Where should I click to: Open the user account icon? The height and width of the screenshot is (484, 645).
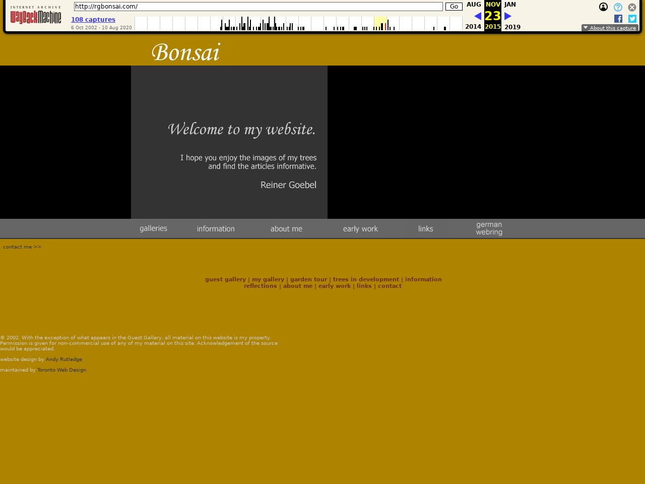[x=603, y=7]
